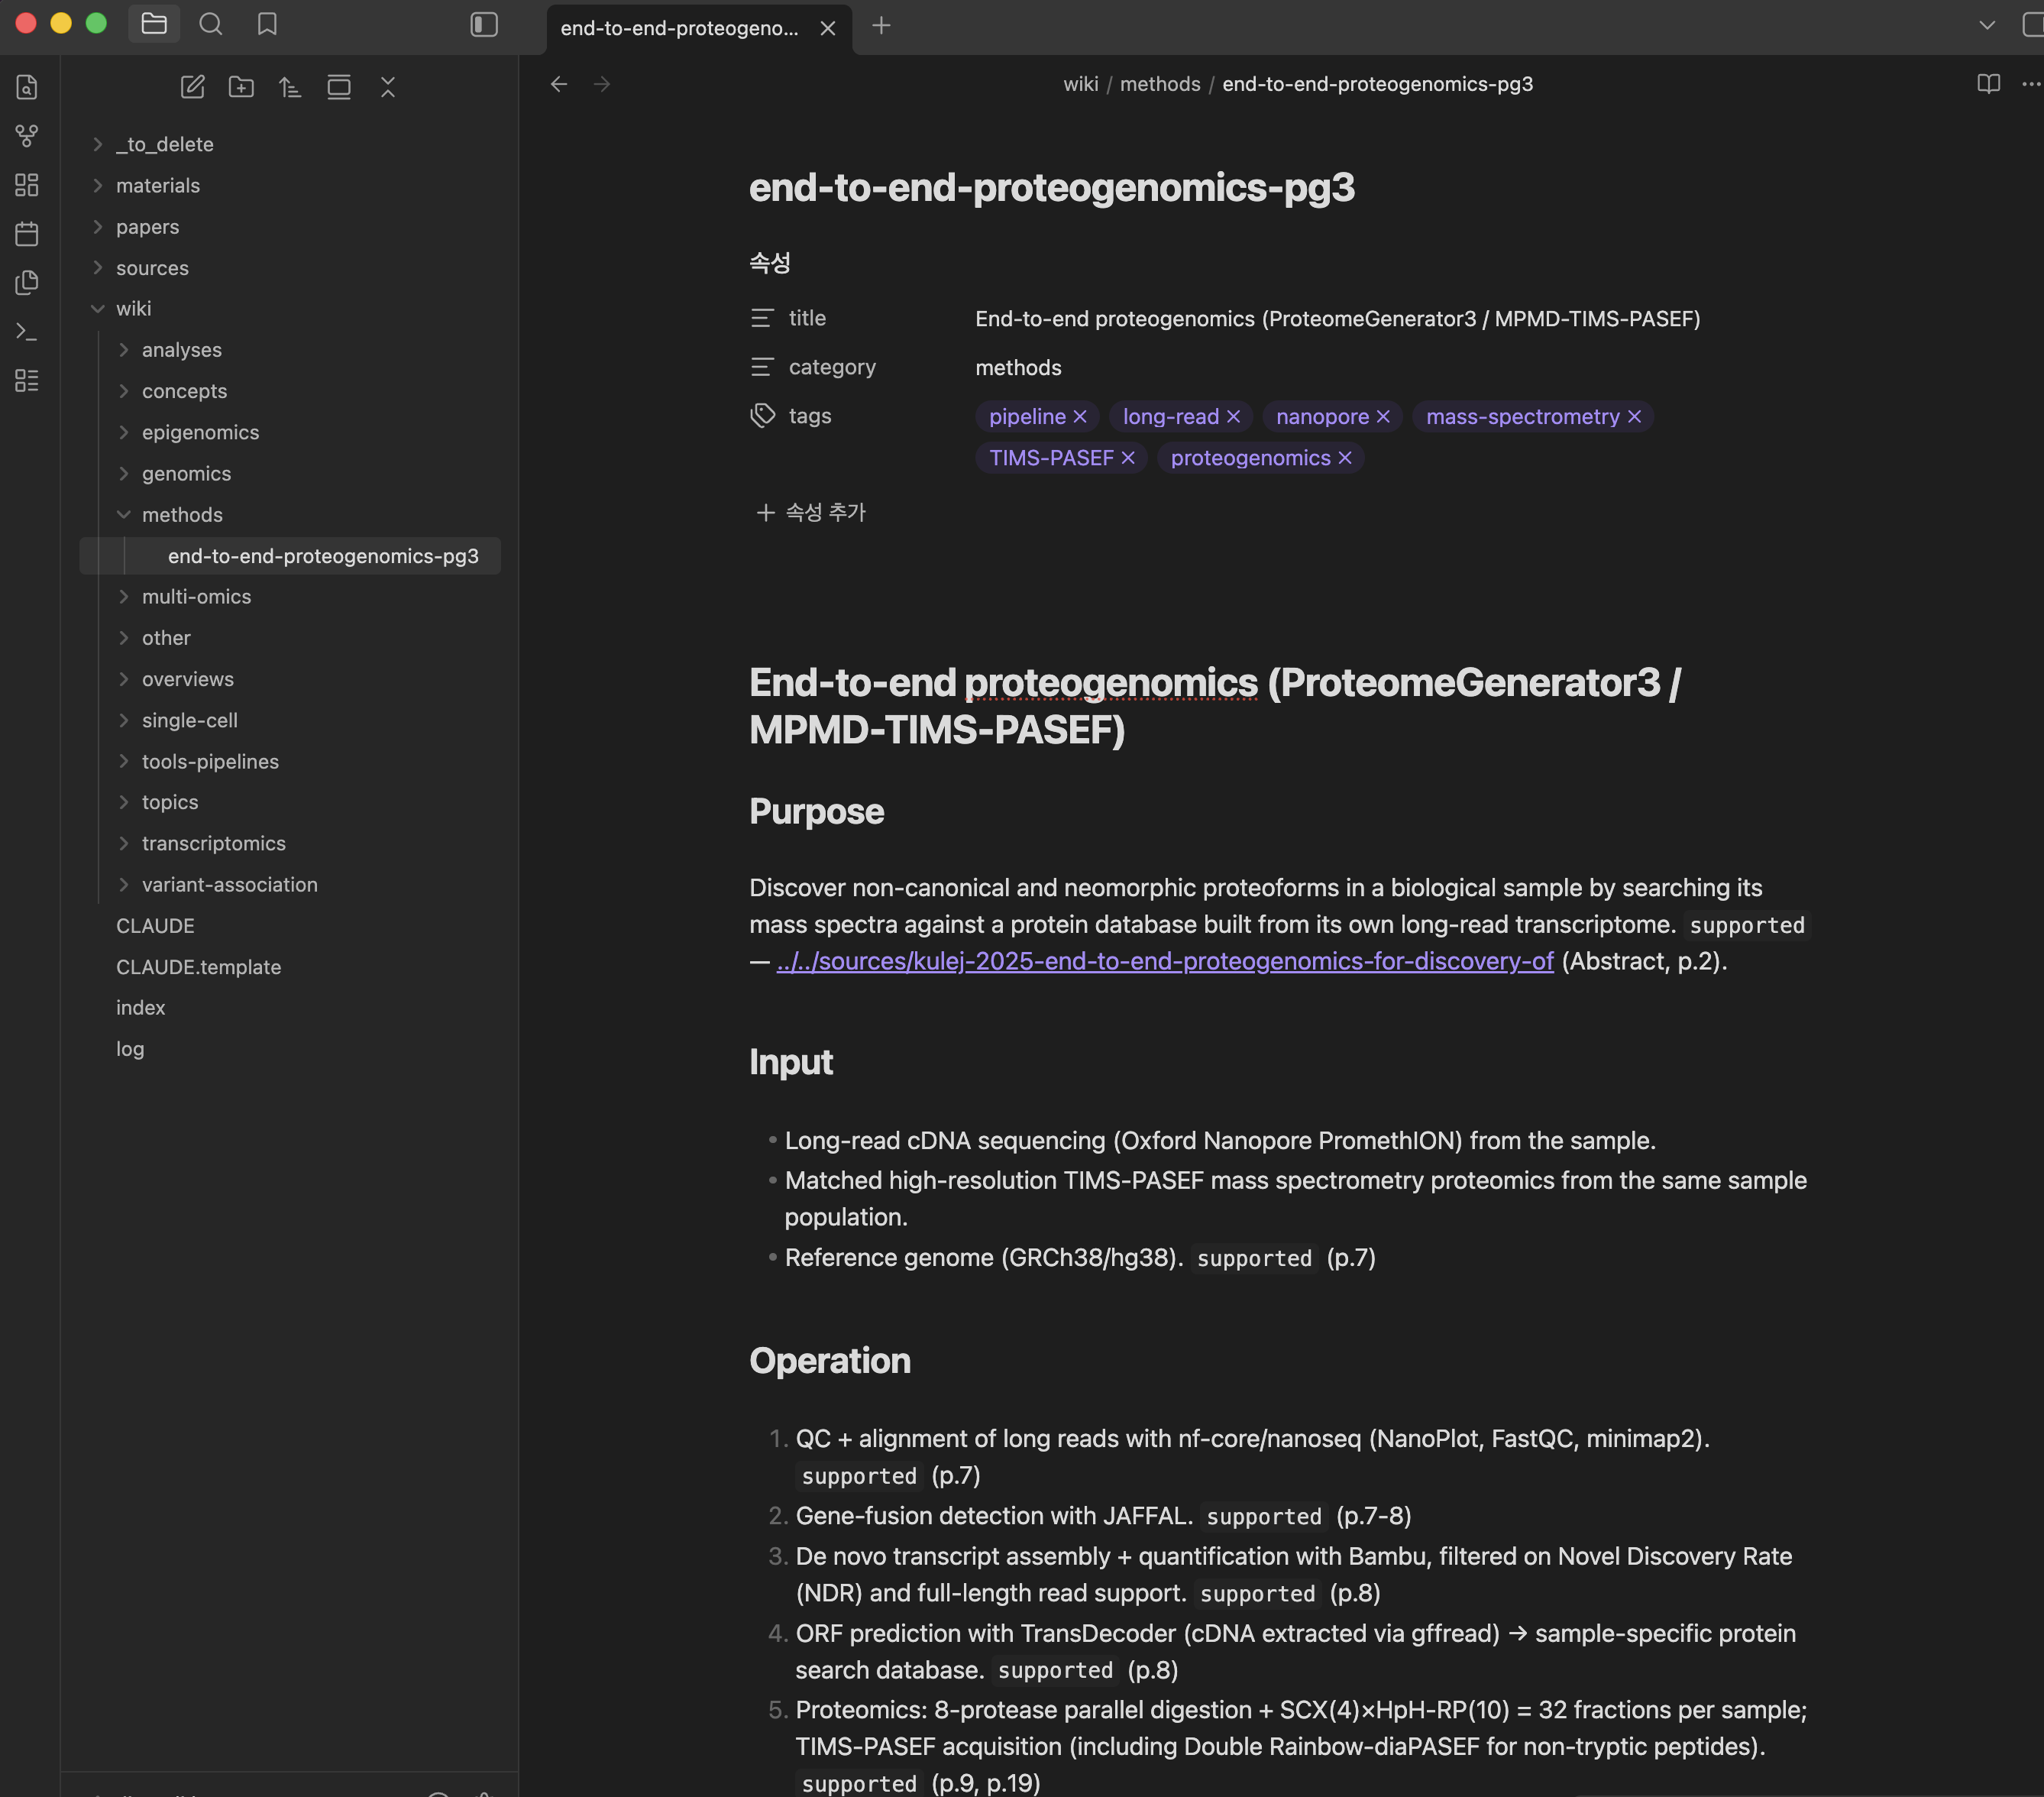Viewport: 2044px width, 1797px height.
Task: Follow the kulej-2025 sources link
Action: tap(1165, 961)
